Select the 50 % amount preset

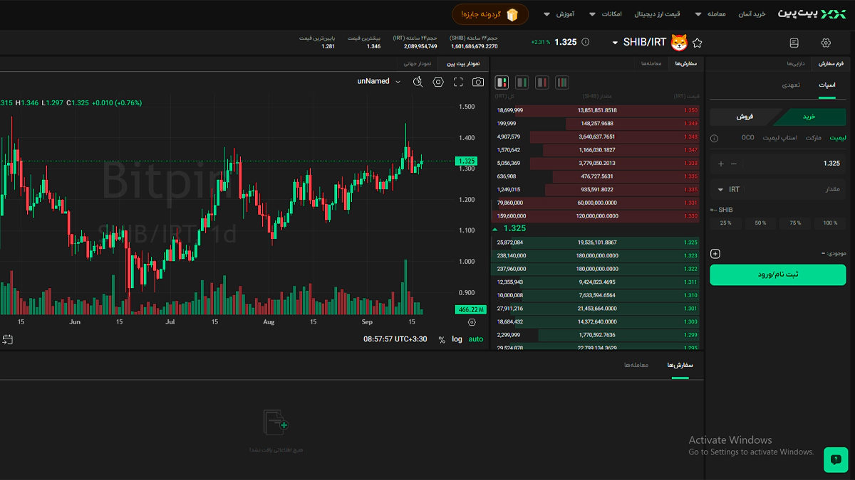760,223
